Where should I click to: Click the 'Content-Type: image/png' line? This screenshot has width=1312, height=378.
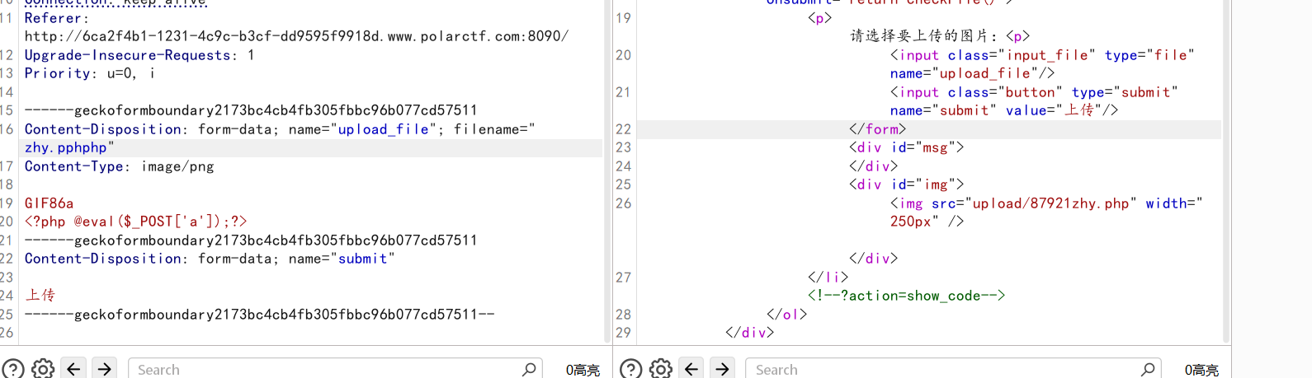[119, 166]
